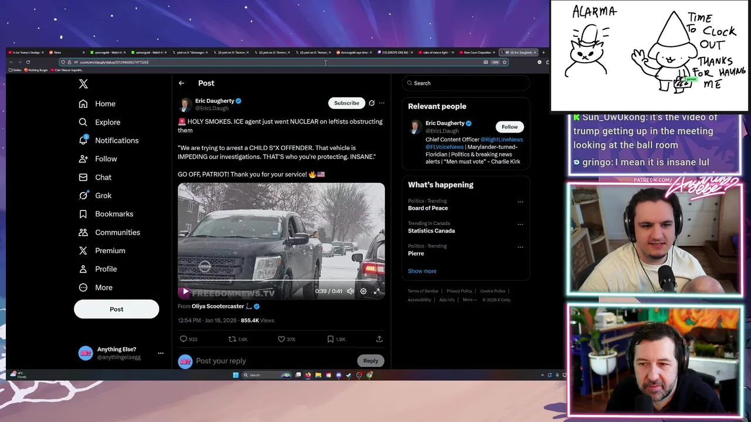Open the Explore page
This screenshot has width=751, height=422.
coord(100,122)
